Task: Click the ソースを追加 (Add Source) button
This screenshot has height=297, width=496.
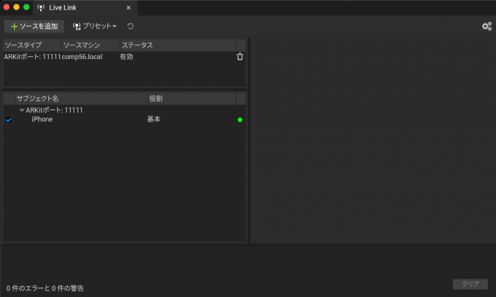Action: click(34, 26)
